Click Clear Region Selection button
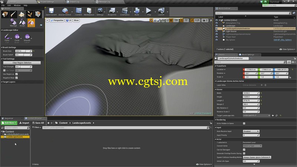297x167 pixels. point(22,63)
